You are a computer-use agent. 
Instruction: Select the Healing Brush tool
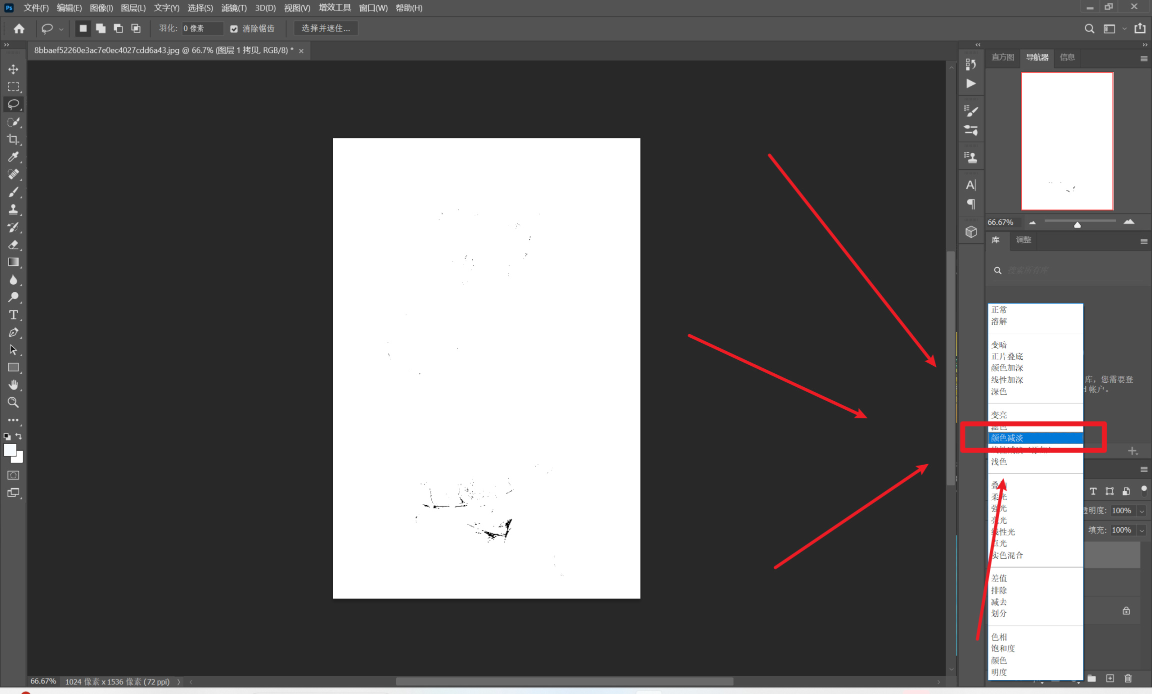pos(13,174)
